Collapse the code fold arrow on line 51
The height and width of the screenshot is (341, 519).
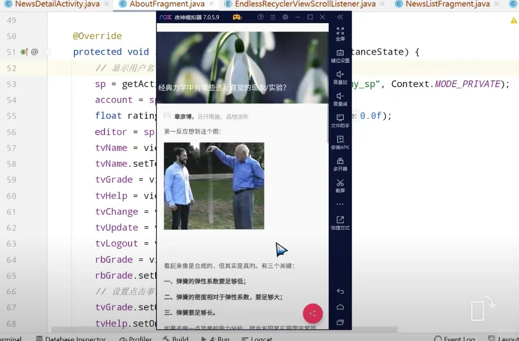[48, 52]
